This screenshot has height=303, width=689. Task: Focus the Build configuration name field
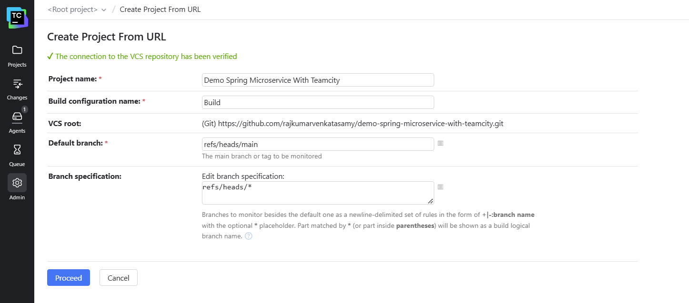(x=318, y=102)
